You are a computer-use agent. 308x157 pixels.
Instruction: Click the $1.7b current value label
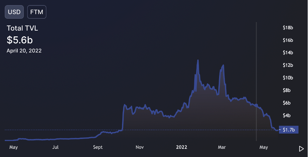289,130
